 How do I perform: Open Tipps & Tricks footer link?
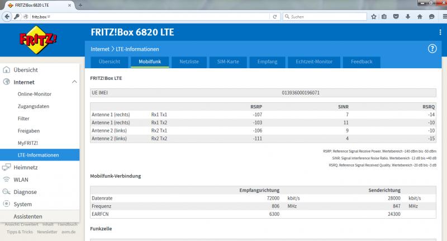pos(20,232)
